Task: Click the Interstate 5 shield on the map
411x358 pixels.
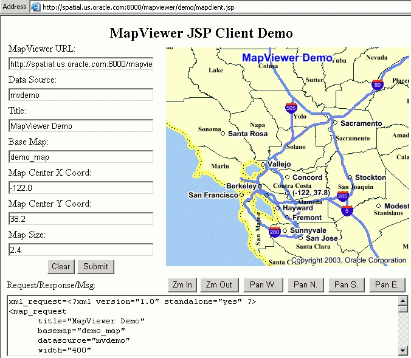Action: tap(347, 210)
